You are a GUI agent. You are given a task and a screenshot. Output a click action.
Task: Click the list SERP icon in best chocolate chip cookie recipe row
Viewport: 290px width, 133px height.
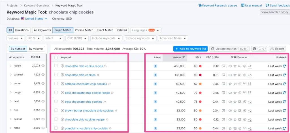(250, 93)
